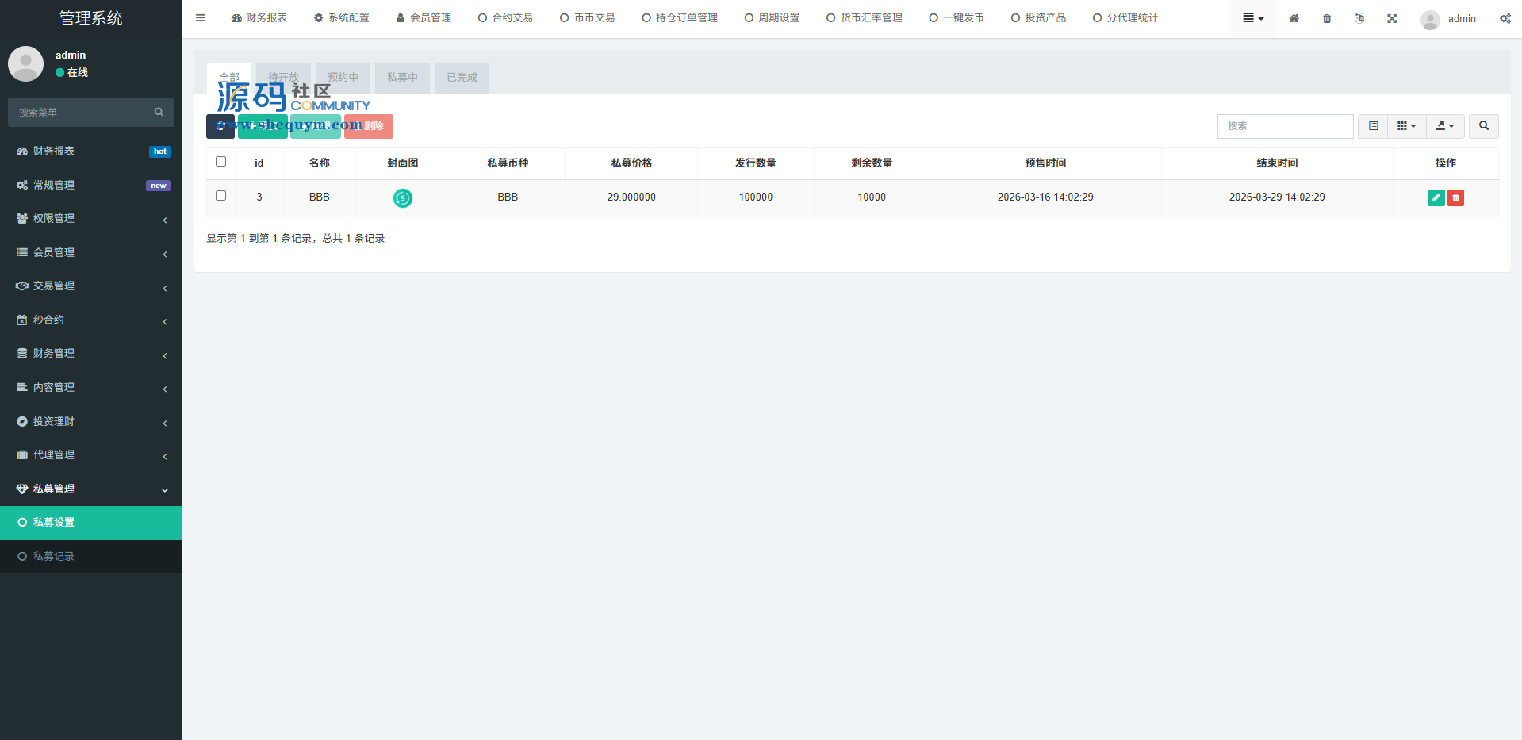
Task: Click the home icon in top bar
Action: [1294, 18]
